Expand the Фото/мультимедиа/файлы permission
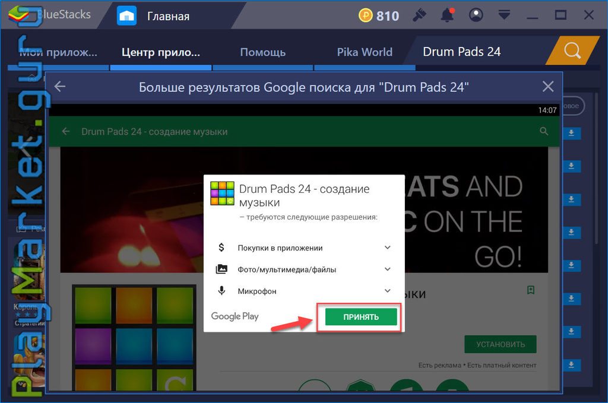The image size is (608, 403). click(387, 269)
